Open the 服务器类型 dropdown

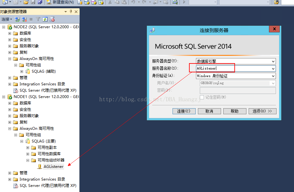pyautogui.click(x=273, y=61)
